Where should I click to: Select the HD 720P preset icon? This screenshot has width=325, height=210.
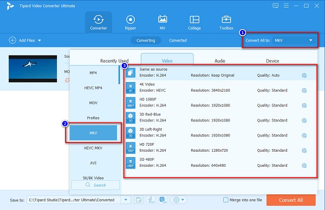[x=131, y=148]
